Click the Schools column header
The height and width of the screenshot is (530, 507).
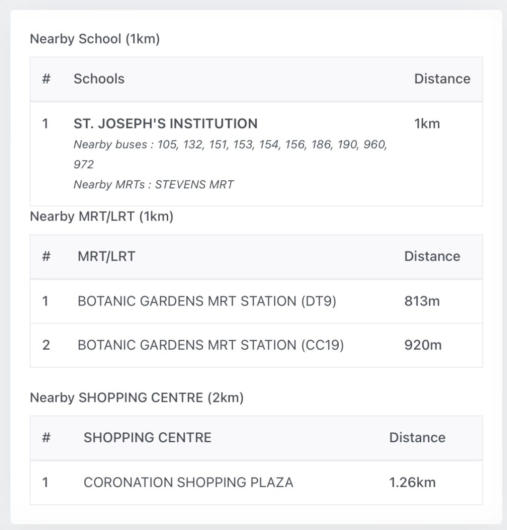(99, 79)
